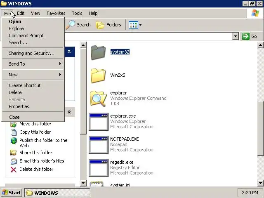
Task: Click the Search magnifier icon in toolbar
Action: click(x=71, y=25)
